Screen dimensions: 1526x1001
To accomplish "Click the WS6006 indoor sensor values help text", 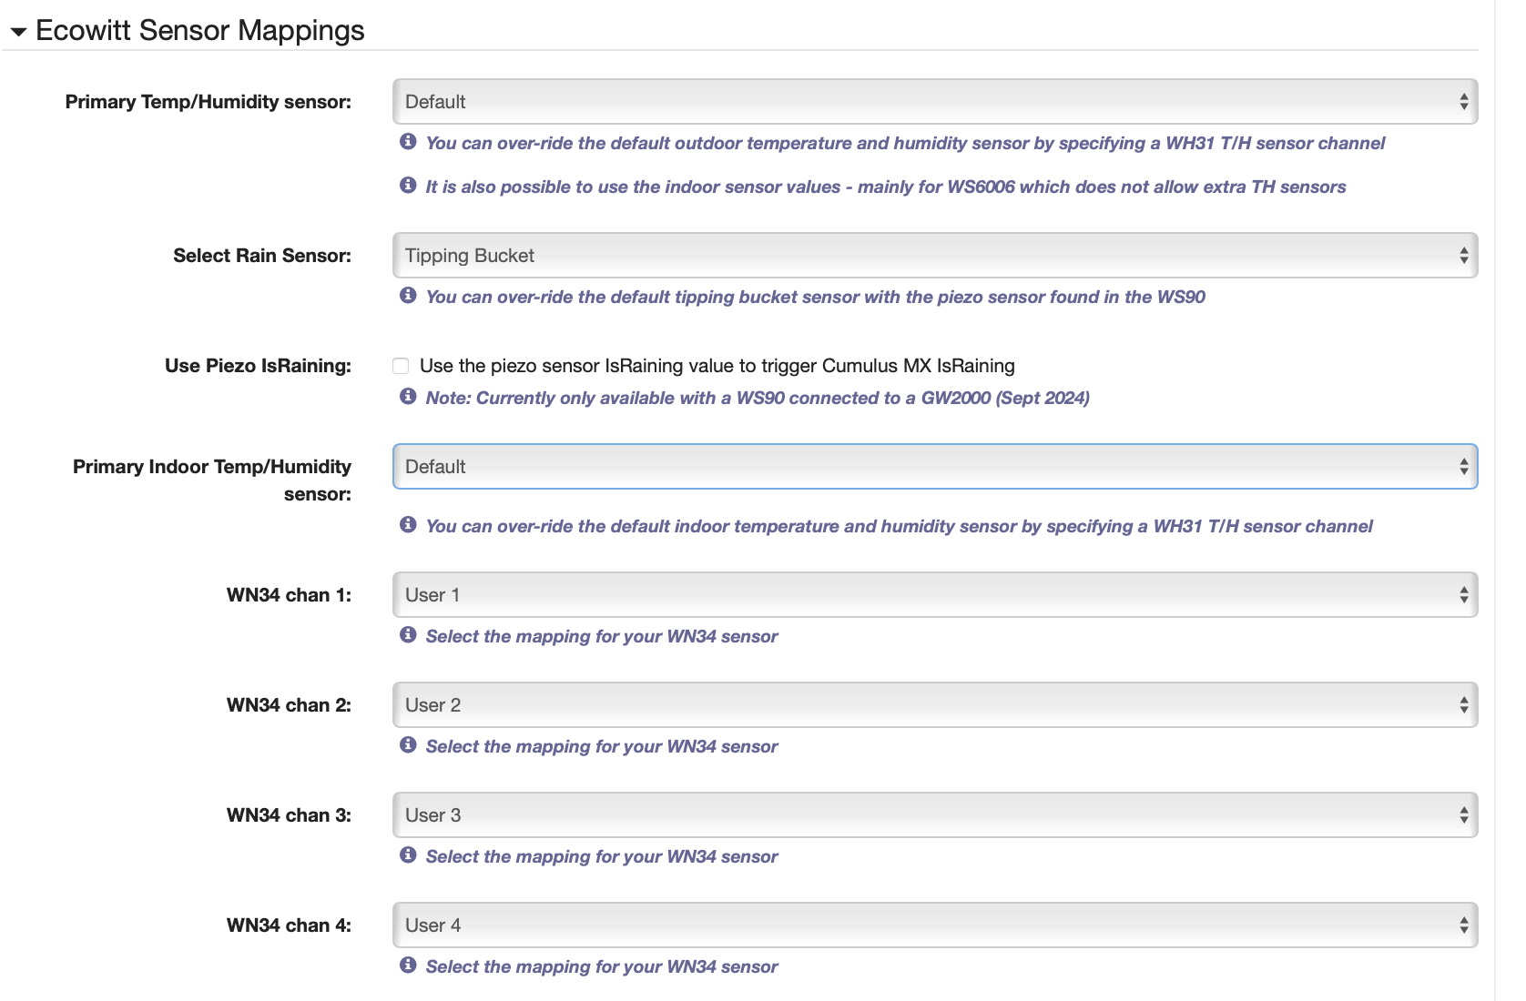I will (886, 187).
